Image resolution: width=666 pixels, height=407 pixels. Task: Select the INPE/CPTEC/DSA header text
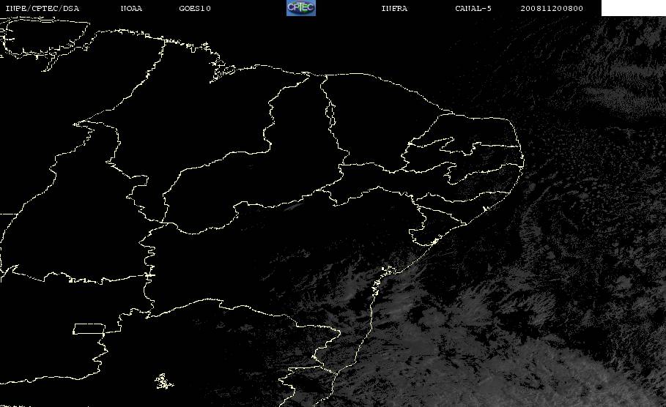pos(42,9)
